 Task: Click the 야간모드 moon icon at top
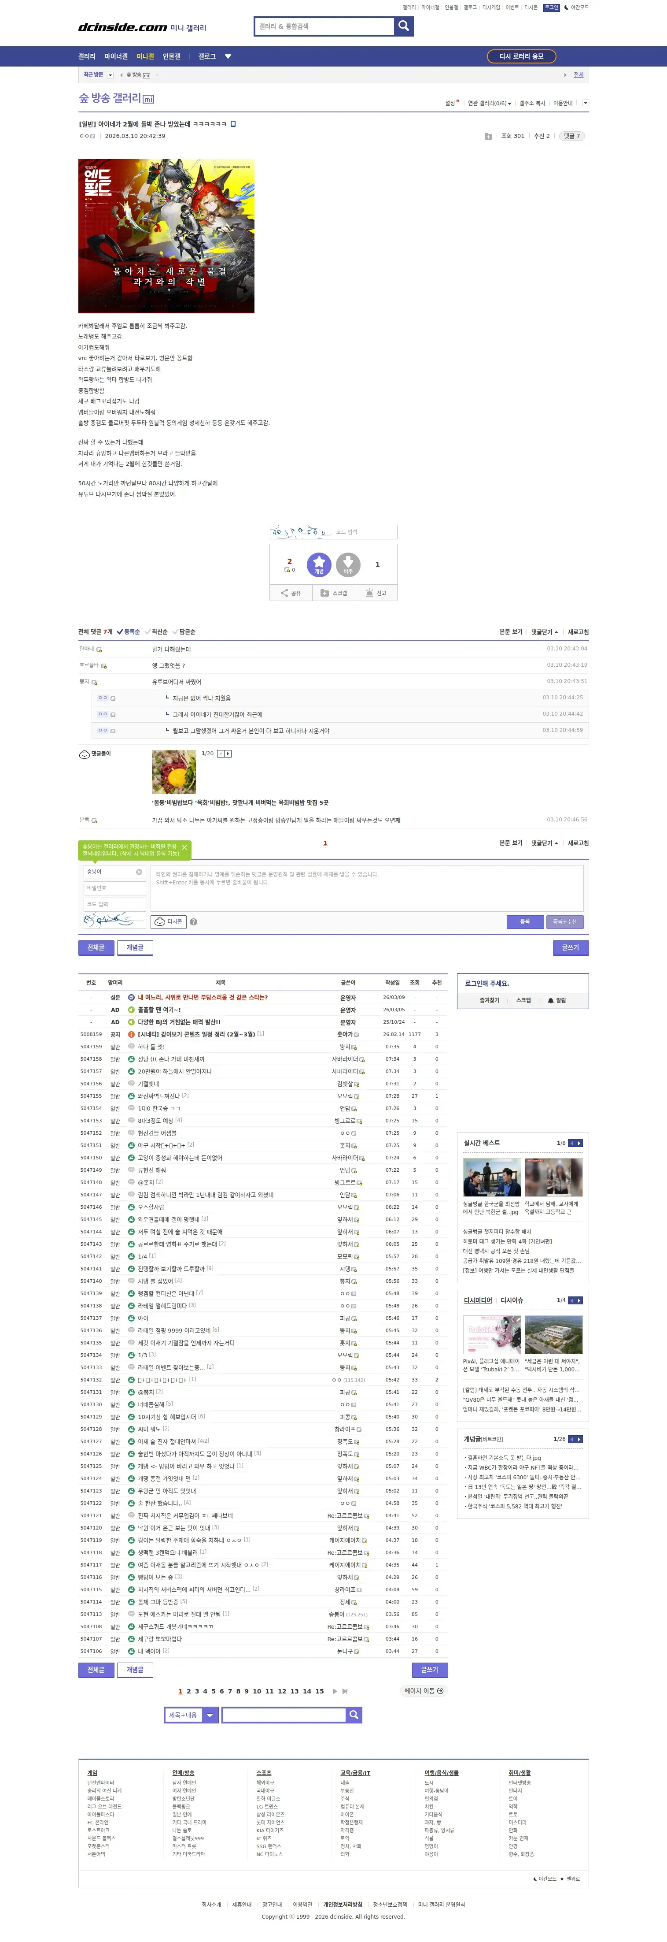[566, 7]
